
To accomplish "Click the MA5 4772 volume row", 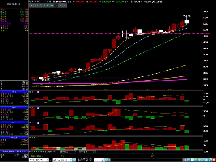I will [14, 142].
